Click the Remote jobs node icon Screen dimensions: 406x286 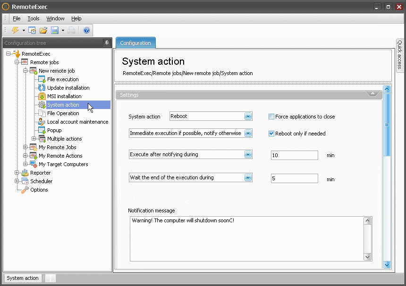(25, 62)
